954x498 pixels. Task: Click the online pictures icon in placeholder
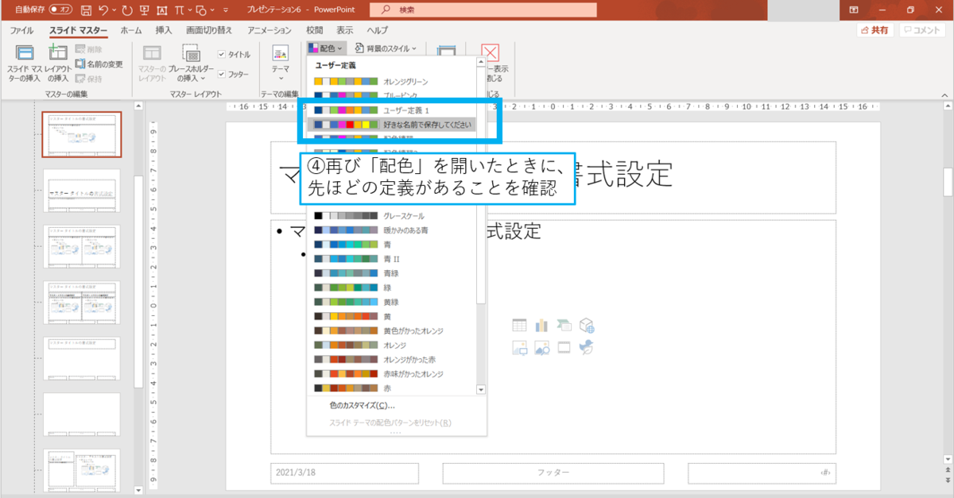[542, 347]
